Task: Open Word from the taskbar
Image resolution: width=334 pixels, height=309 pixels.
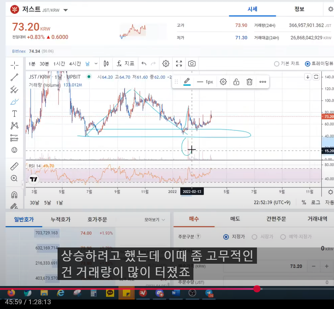Action: [x=175, y=293]
